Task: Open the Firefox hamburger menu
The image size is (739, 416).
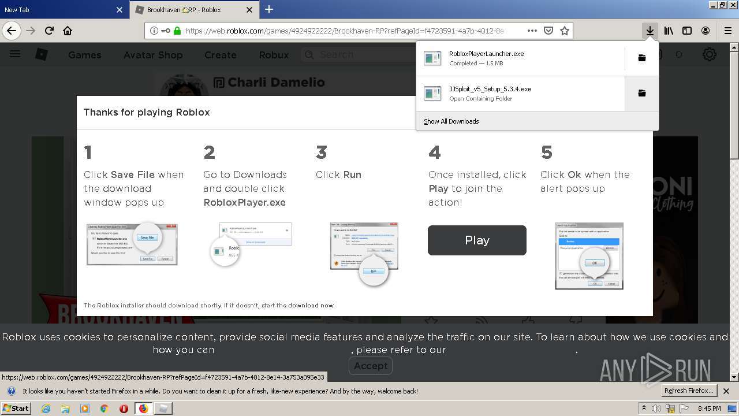Action: 727,31
